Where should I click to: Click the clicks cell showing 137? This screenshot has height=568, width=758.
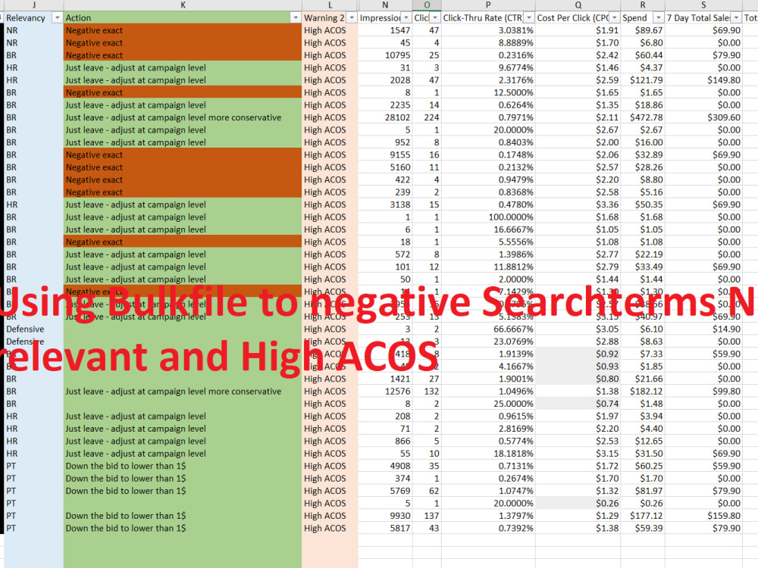(427, 516)
